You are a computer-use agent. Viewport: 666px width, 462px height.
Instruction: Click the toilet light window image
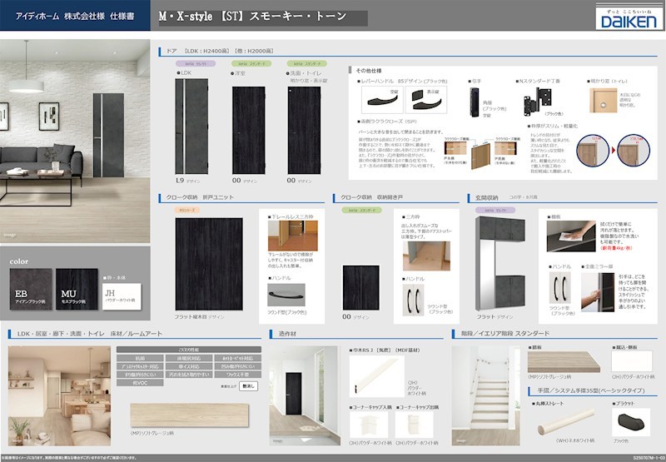tap(603, 100)
